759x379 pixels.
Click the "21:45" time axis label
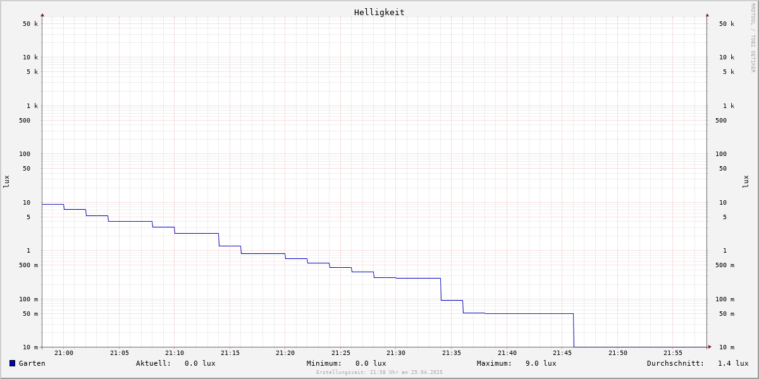coord(562,353)
